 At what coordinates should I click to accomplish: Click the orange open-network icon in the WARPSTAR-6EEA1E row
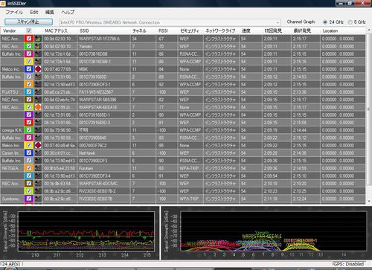38,107
